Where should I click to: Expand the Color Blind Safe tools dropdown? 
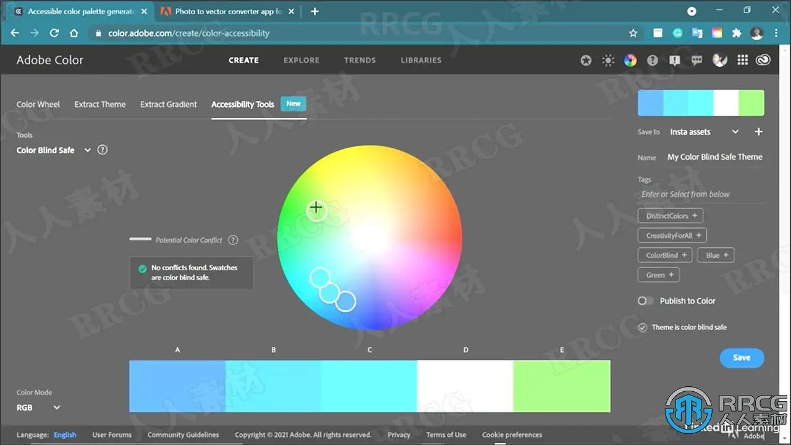tap(87, 150)
